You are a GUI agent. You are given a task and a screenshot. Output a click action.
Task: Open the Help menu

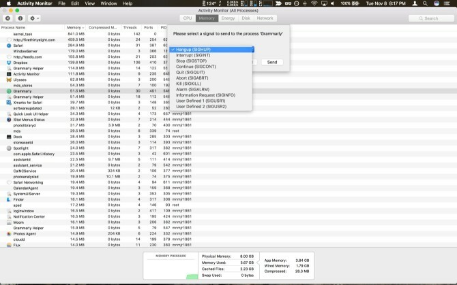click(128, 3)
